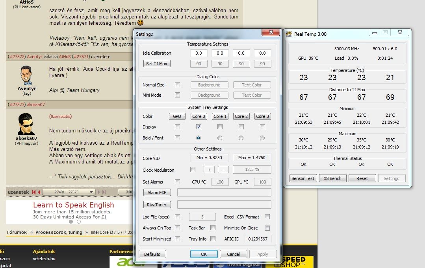Select first ad carousel dot
Image resolution: width=425 pixels, height=268 pixels.
(71, 222)
